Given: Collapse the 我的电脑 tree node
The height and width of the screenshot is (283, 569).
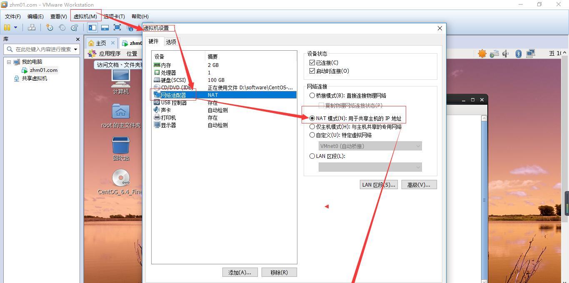Looking at the screenshot, I should coord(8,62).
